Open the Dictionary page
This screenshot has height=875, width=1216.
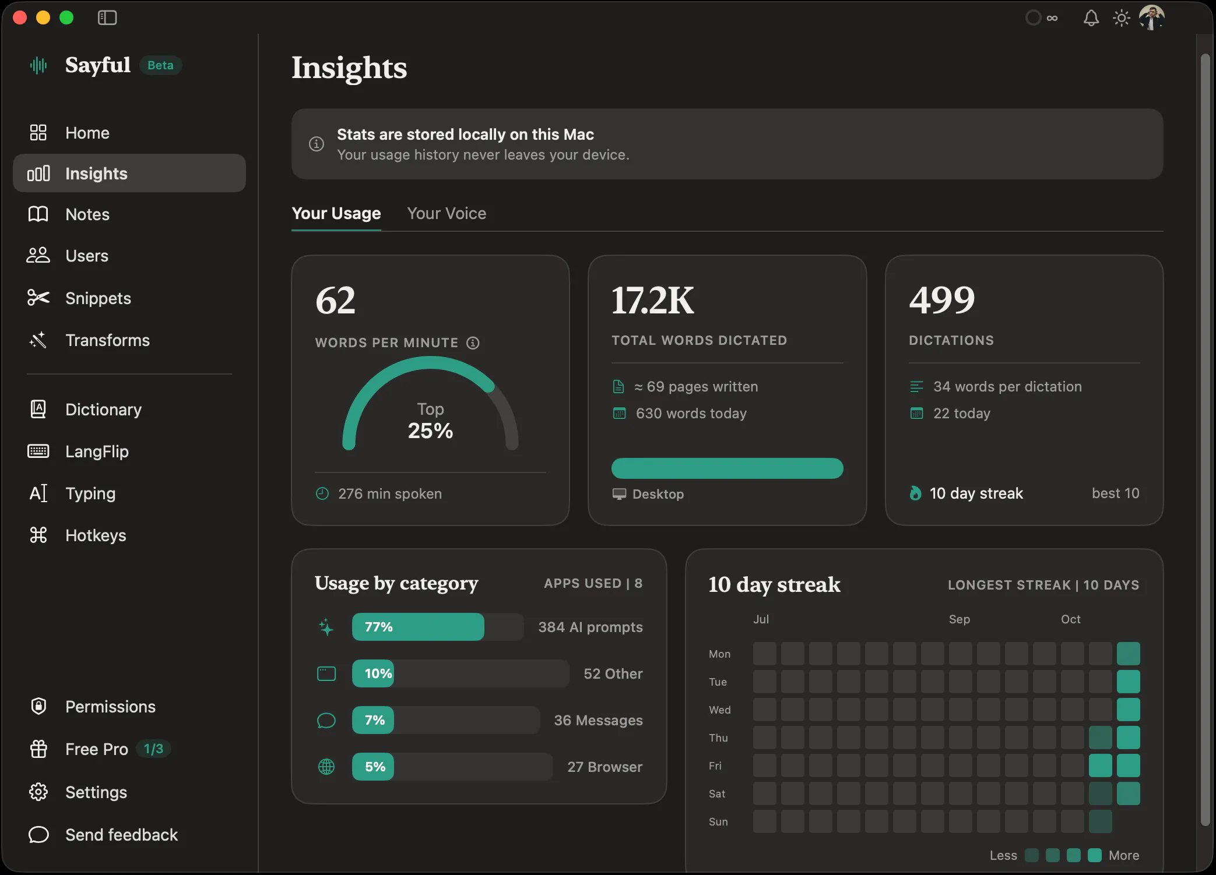(x=129, y=410)
